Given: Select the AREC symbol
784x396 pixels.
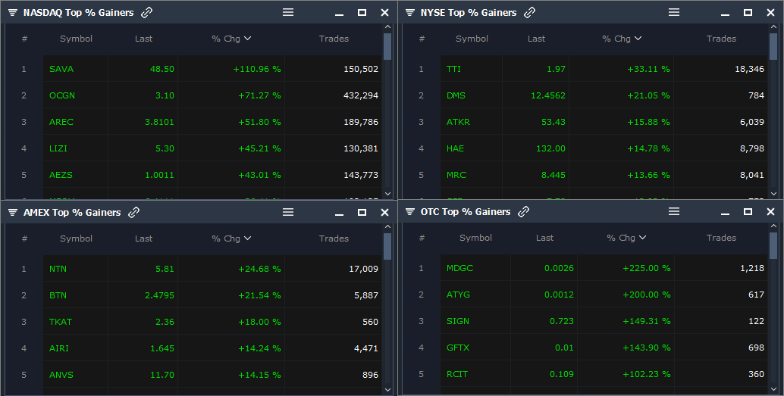Looking at the screenshot, I should (x=61, y=122).
